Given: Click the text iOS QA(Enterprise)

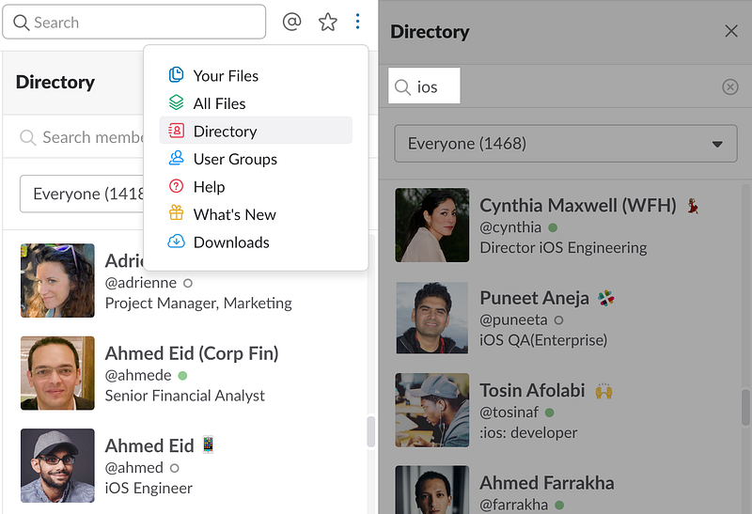Looking at the screenshot, I should click(543, 340).
